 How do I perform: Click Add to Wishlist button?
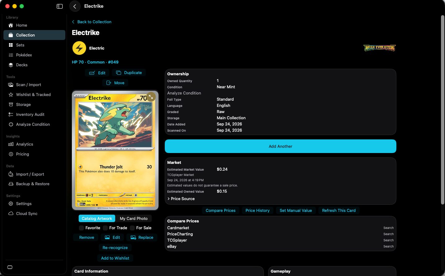[x=115, y=258]
